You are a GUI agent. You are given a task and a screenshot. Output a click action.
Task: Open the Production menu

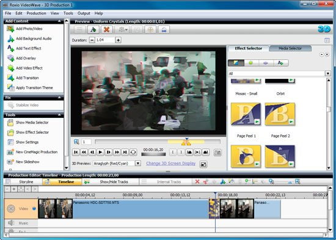tap(36, 13)
